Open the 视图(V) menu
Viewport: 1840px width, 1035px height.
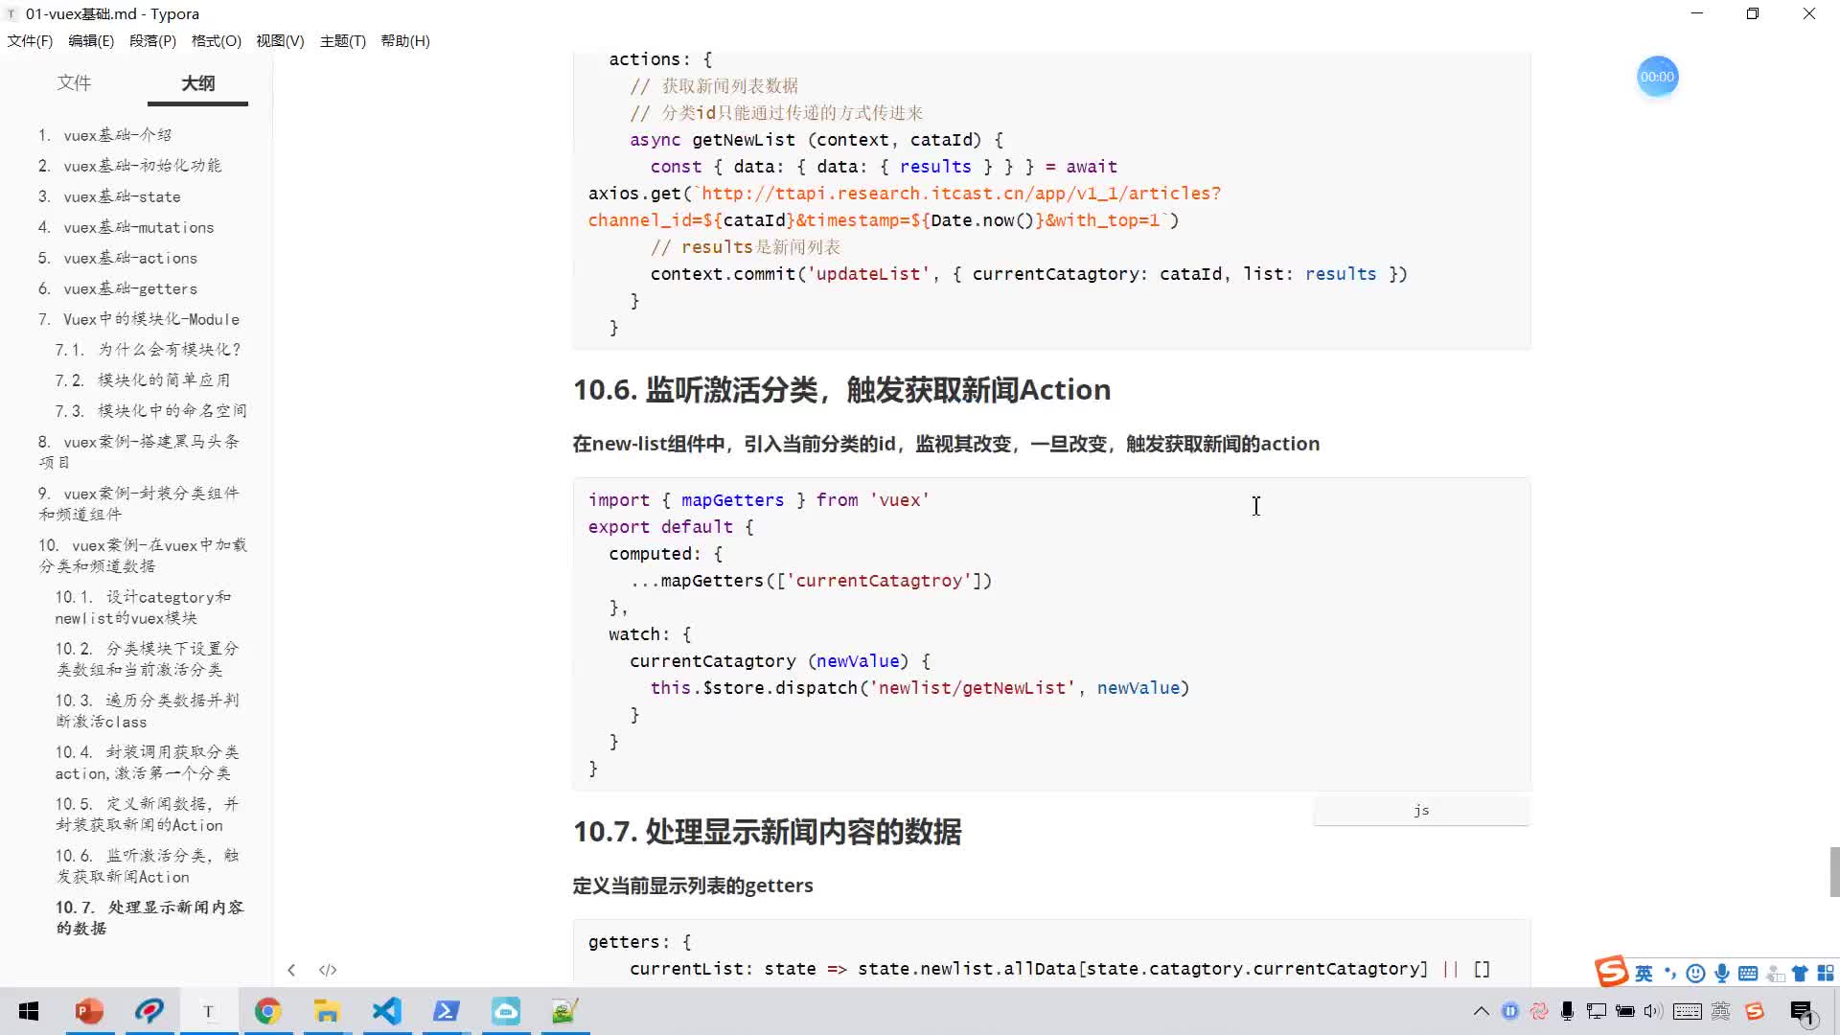[x=280, y=40]
